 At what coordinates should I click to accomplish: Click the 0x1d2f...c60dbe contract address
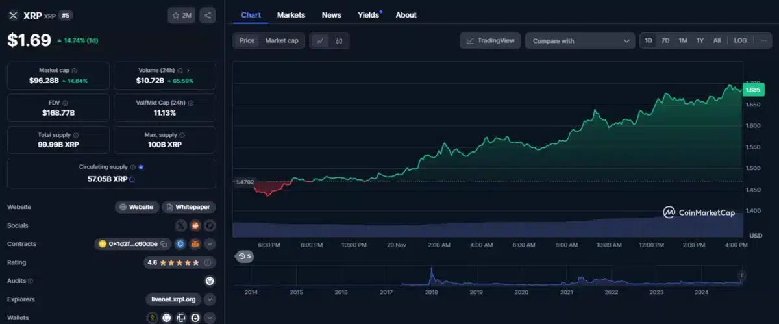[x=132, y=244]
